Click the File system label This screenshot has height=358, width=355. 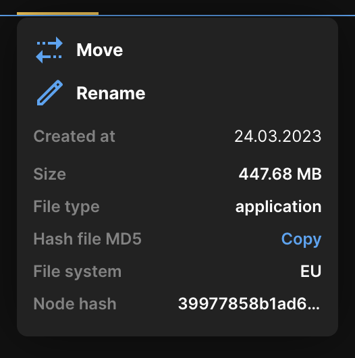(x=78, y=272)
